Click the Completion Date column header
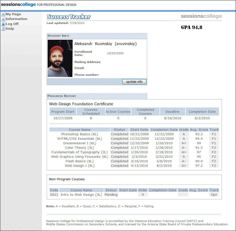 click(164, 129)
